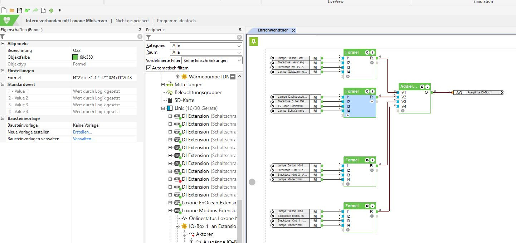
Task: Collapse the Allgemein properties section
Action: [3, 44]
